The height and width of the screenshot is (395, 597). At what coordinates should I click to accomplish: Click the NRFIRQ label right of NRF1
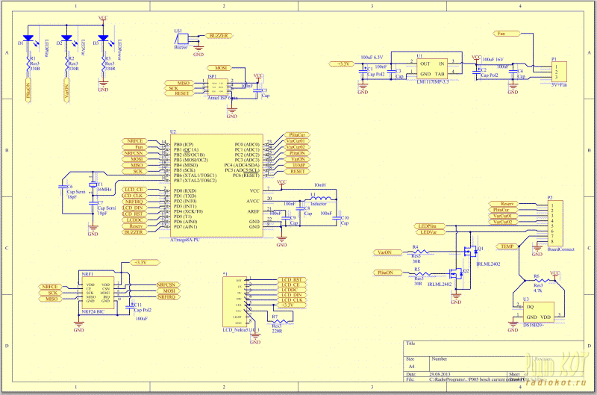(x=168, y=296)
